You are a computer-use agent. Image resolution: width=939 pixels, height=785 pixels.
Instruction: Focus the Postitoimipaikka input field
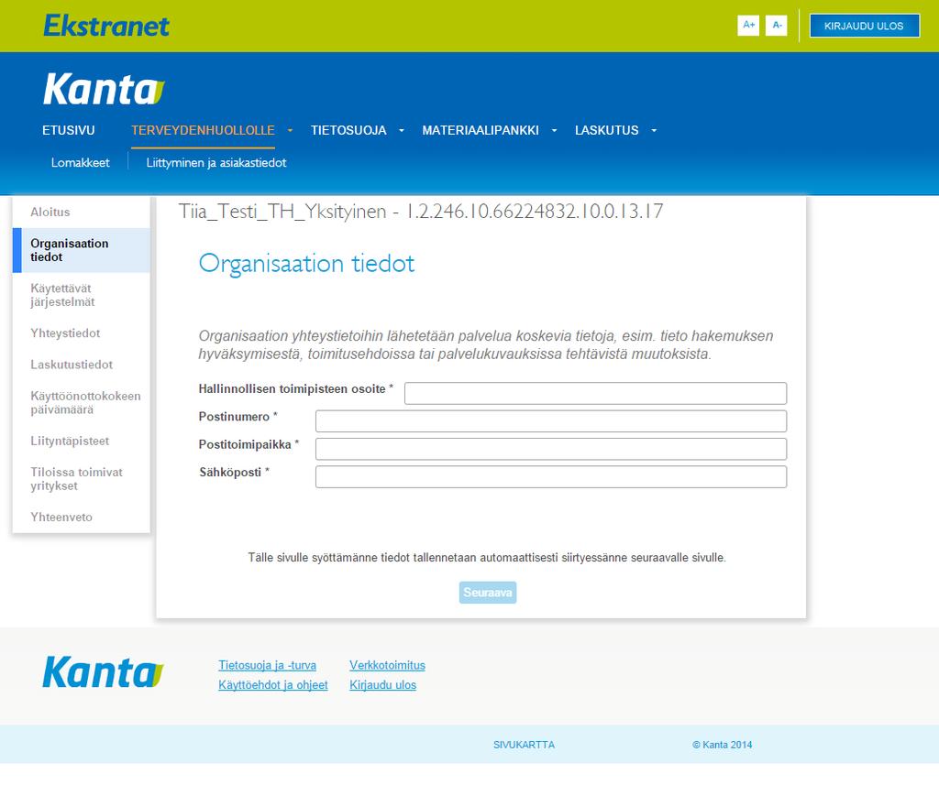(551, 449)
